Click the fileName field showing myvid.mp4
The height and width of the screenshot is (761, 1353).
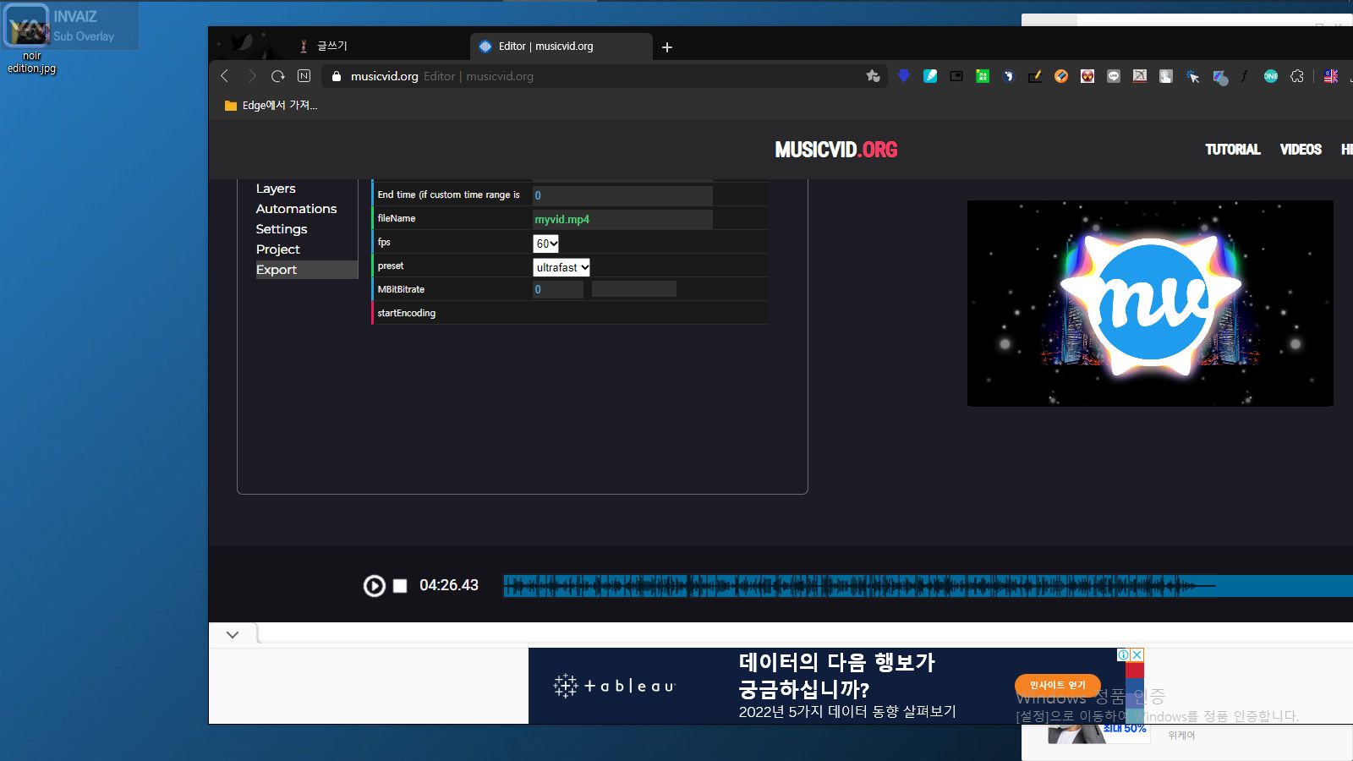(x=622, y=219)
